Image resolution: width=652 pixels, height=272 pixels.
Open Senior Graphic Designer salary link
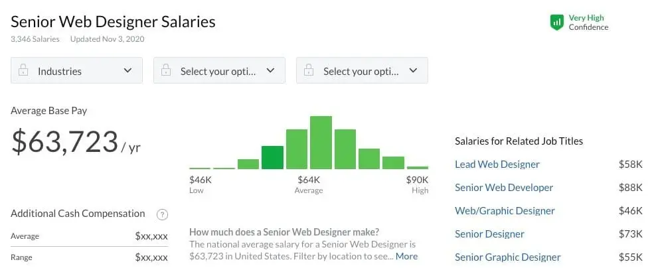click(507, 257)
